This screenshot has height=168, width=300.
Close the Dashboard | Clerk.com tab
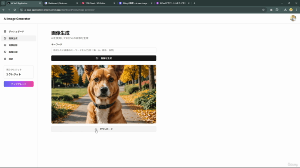(x=77, y=3)
